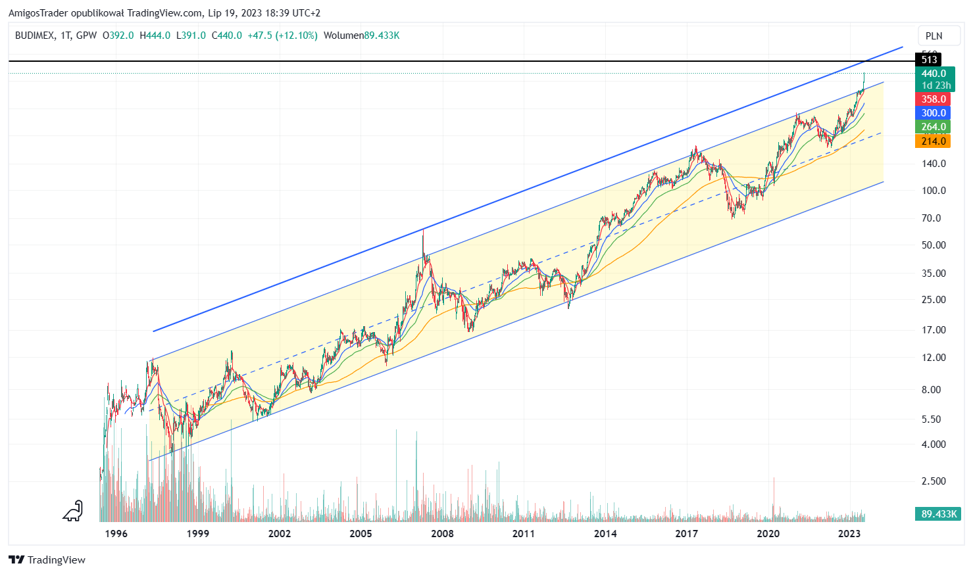
Task: Click the 5.50 price scale value
Action: (x=931, y=419)
